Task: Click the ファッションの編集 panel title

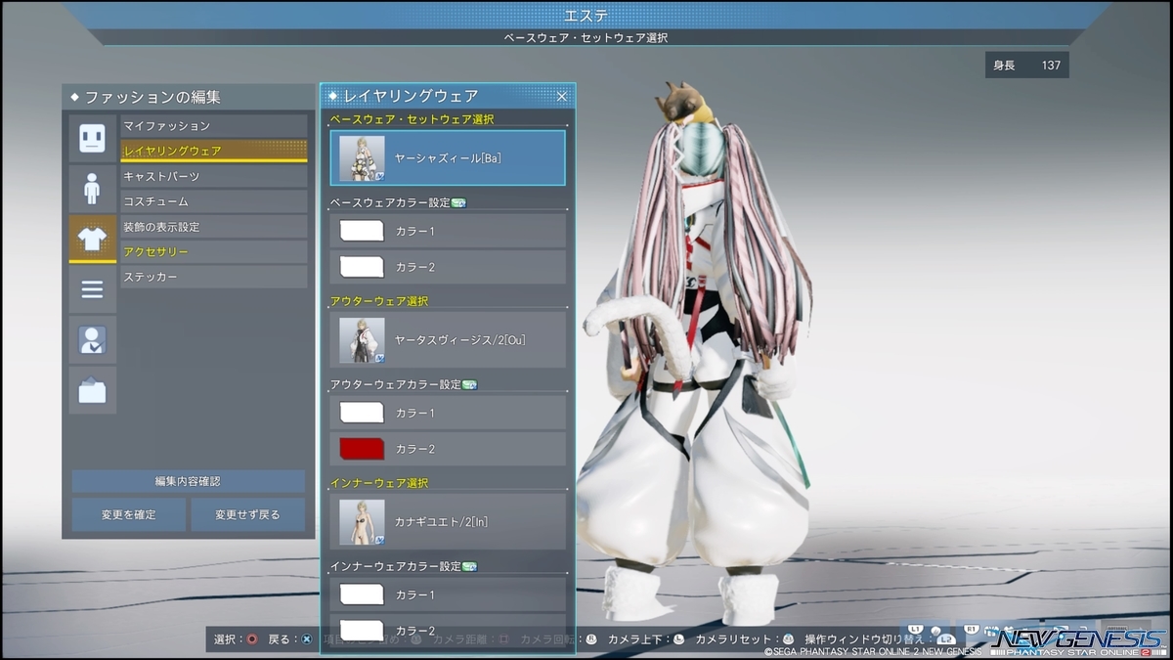Action: click(x=152, y=97)
